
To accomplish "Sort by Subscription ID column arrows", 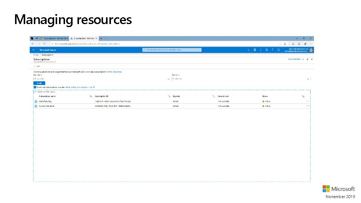I will (x=169, y=97).
